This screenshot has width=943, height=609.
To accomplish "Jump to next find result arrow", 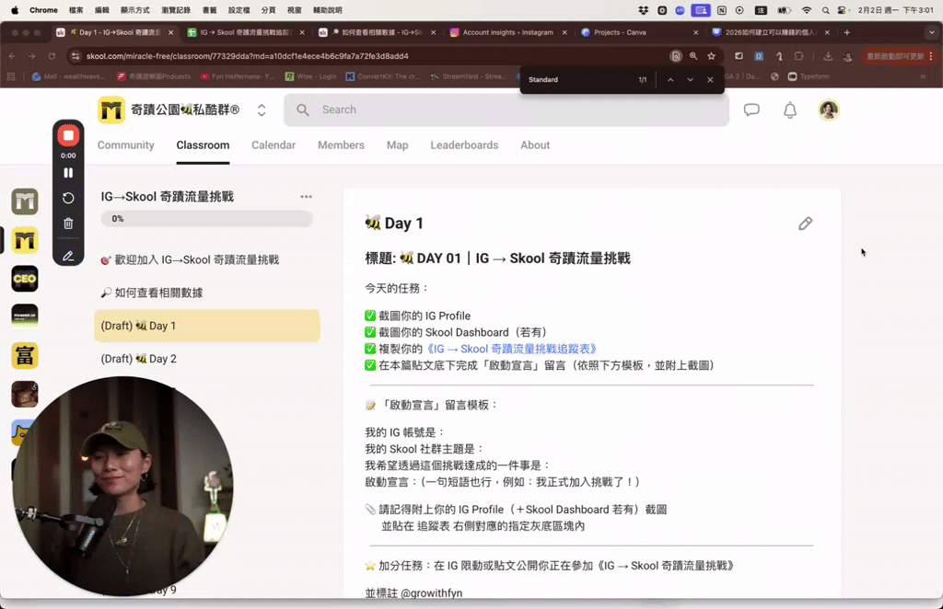I will 691,79.
